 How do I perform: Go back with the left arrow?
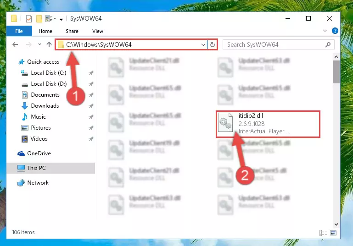pyautogui.click(x=15, y=44)
